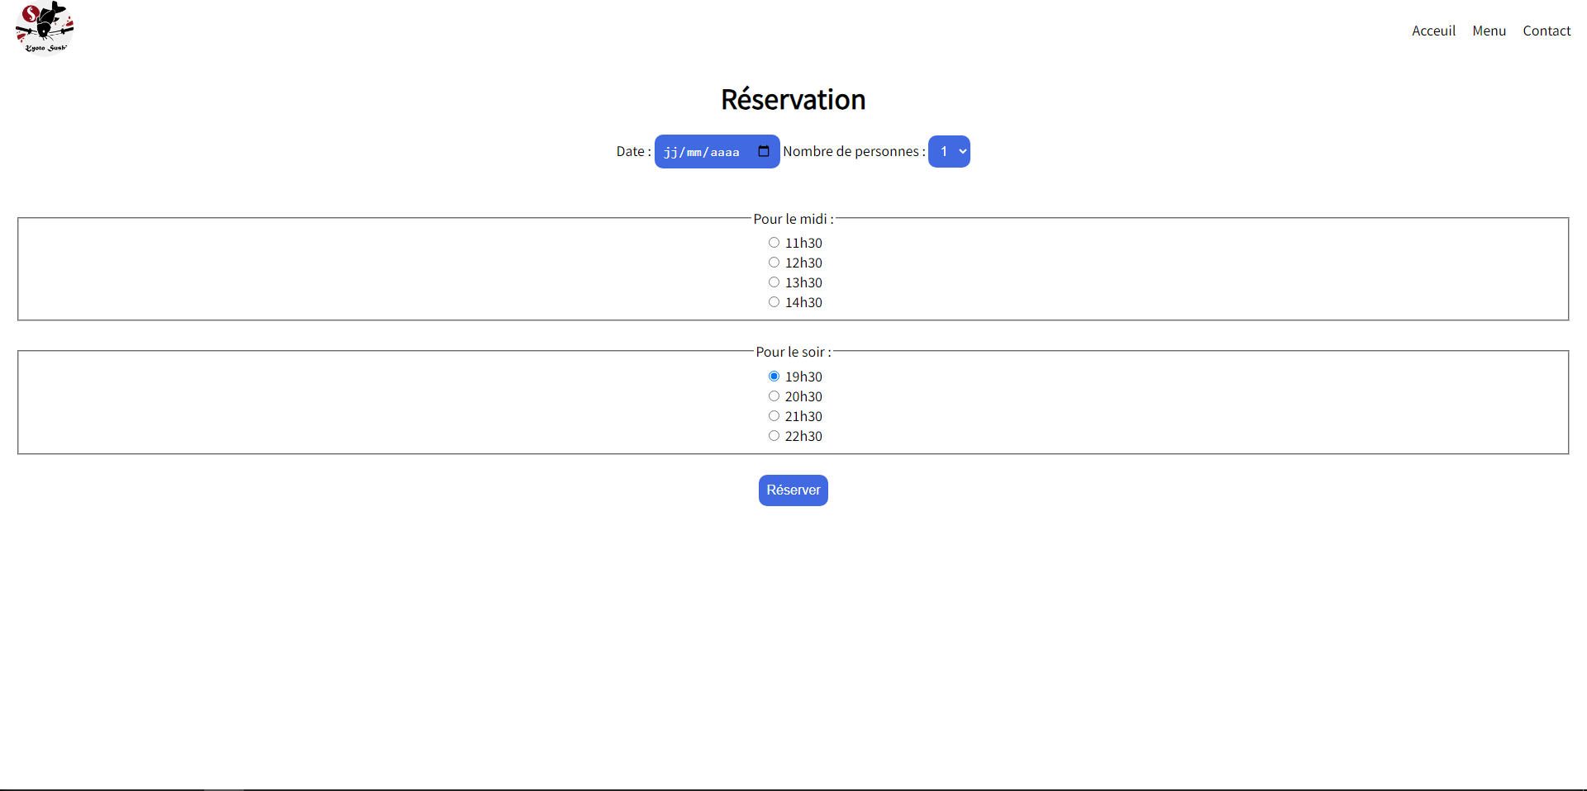Open the Contact navigation link

point(1546,31)
